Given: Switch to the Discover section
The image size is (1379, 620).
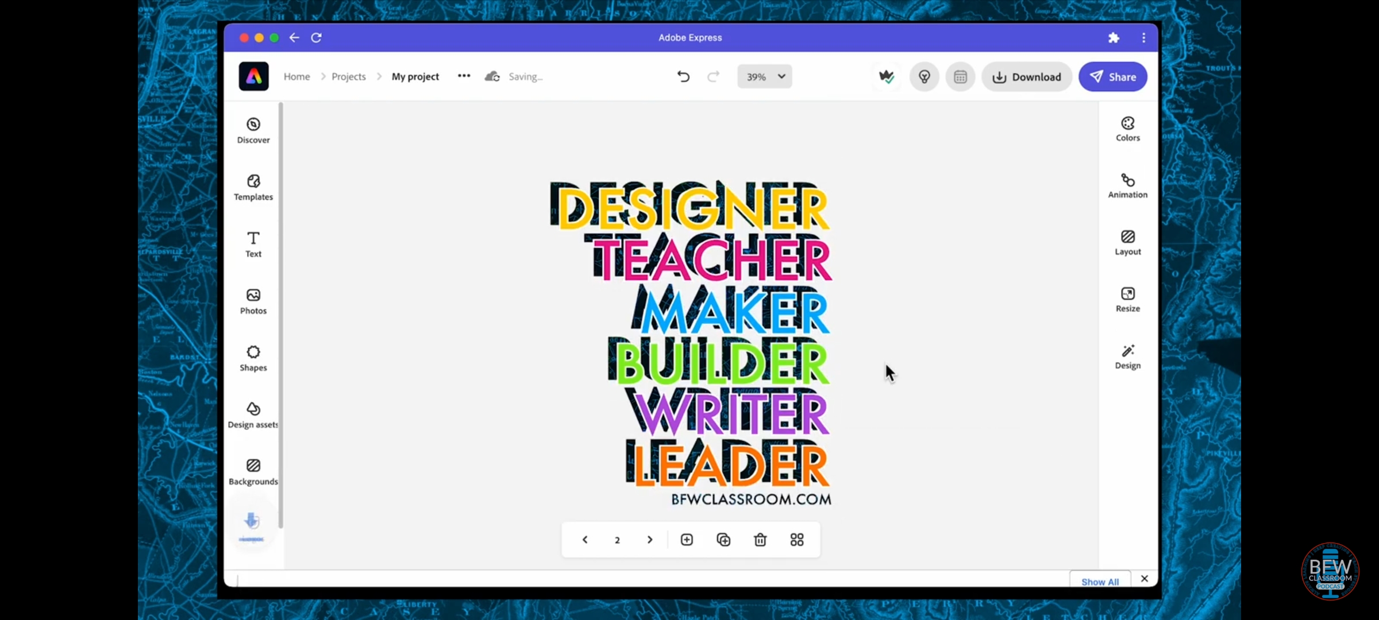Looking at the screenshot, I should coord(253,130).
